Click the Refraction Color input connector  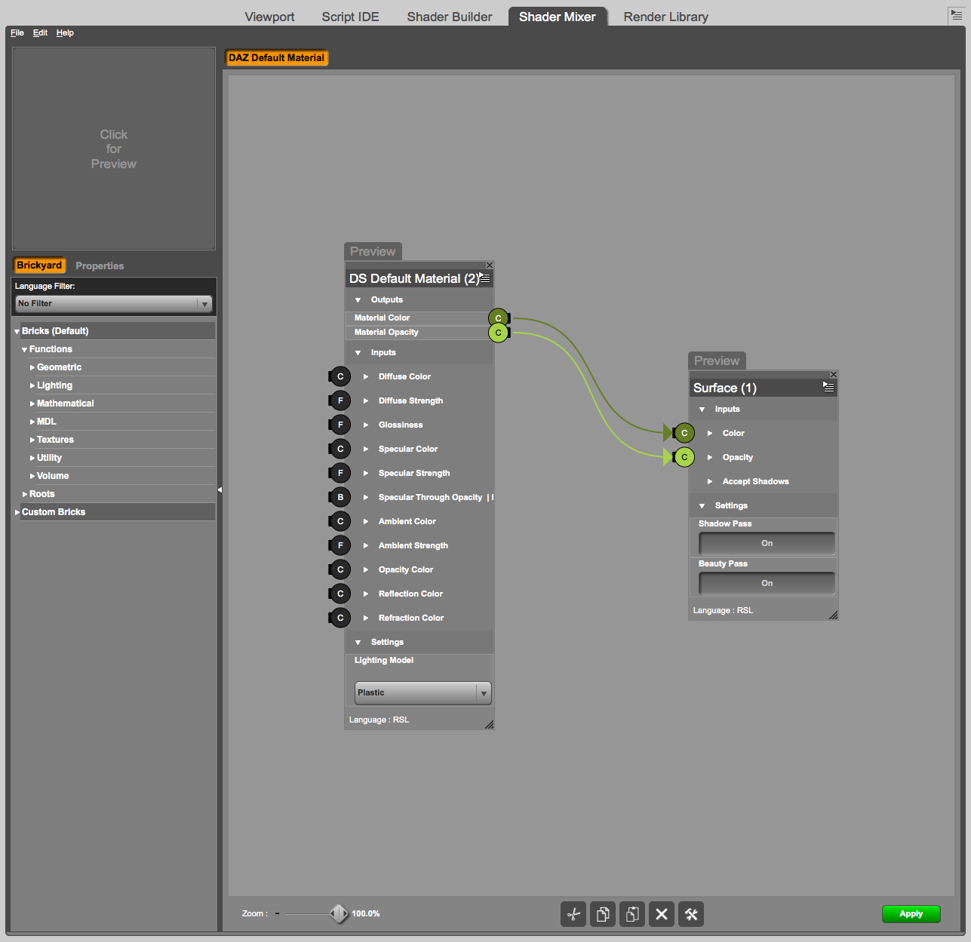pyautogui.click(x=340, y=618)
